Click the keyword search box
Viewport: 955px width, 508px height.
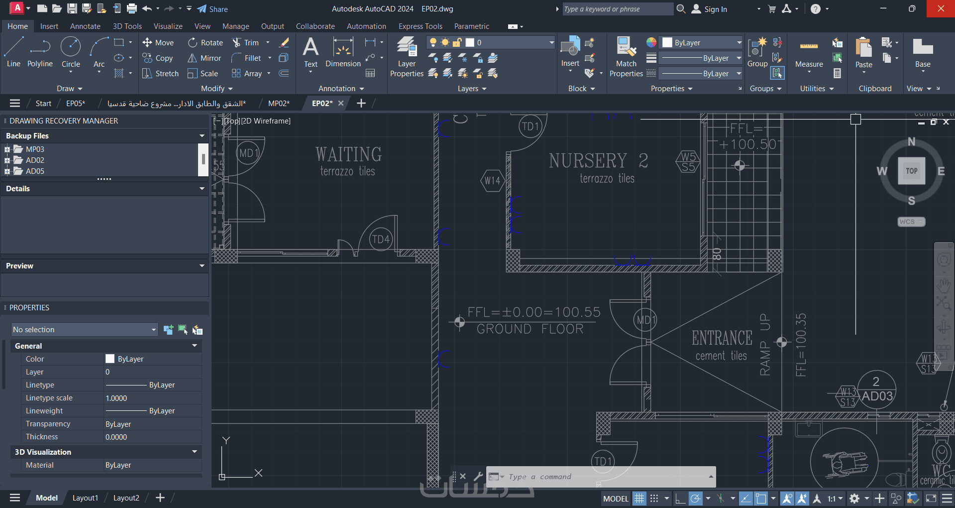tap(618, 9)
